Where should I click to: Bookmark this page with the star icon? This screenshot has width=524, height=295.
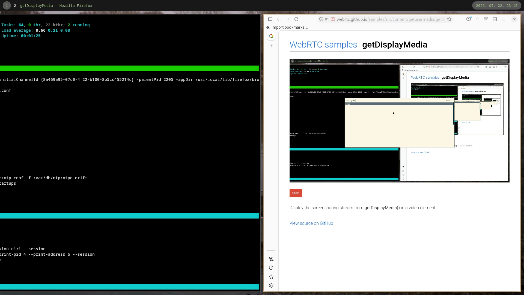tap(449, 19)
